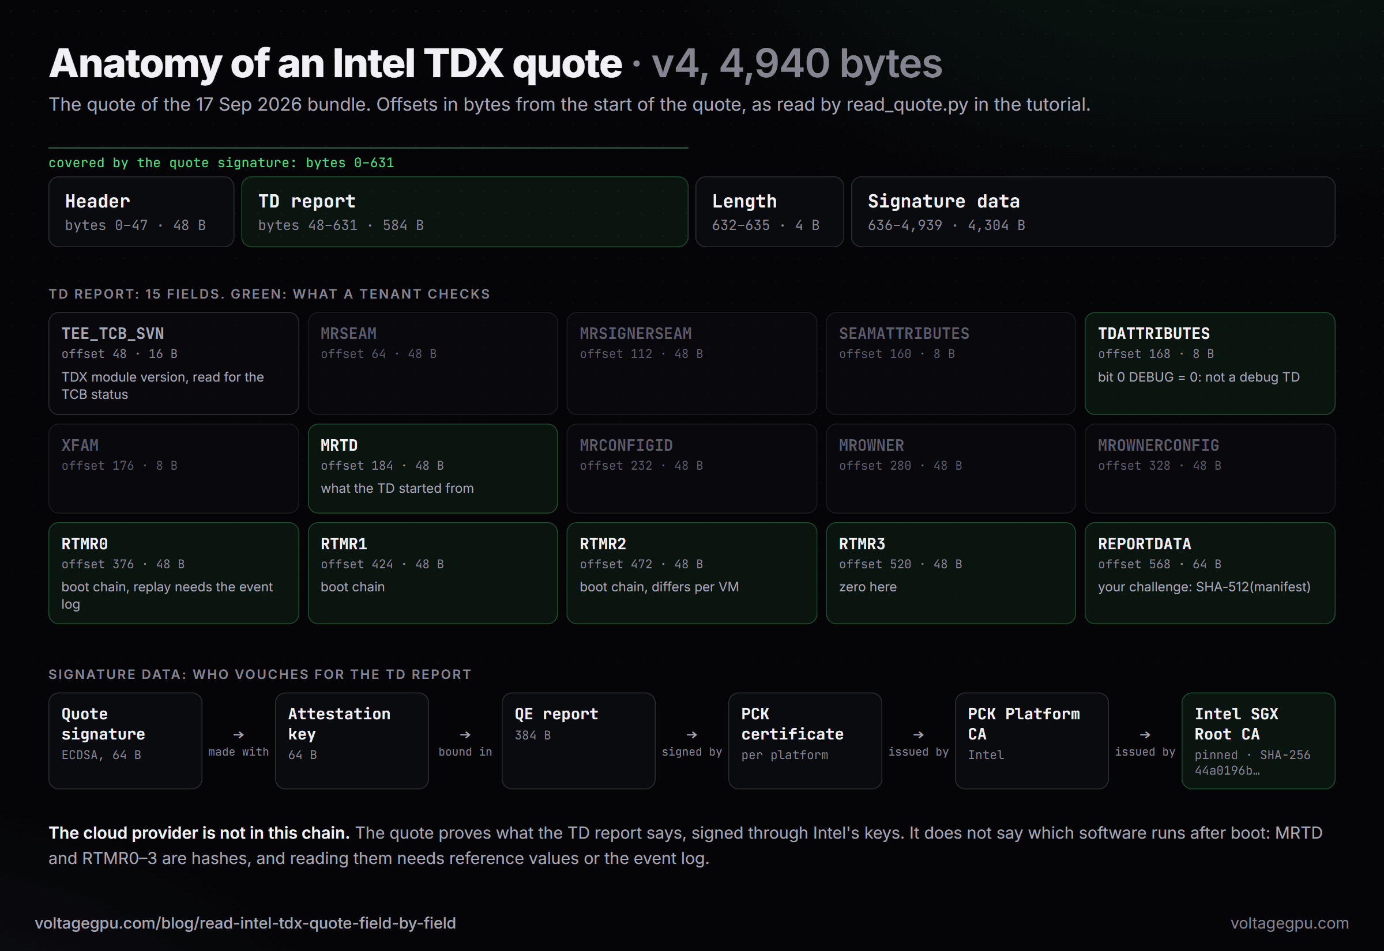Click the '17 Sep 2026 bundle' subtitle line
The width and height of the screenshot is (1384, 951).
[x=569, y=104]
